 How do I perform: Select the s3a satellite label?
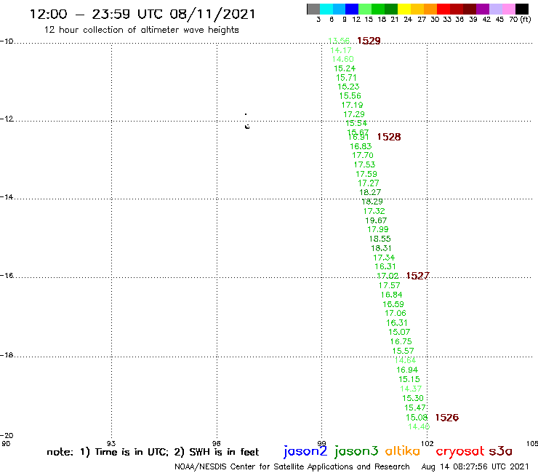[x=500, y=451]
